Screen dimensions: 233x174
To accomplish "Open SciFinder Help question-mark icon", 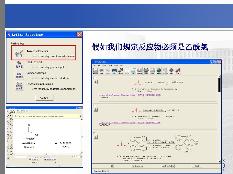I will tap(171, 71).
